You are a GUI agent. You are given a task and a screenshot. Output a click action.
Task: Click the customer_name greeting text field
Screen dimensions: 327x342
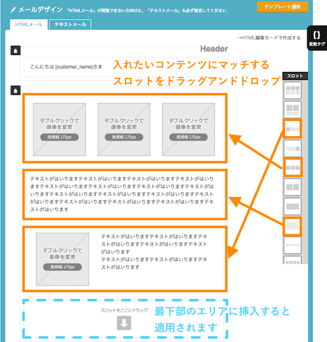point(124,67)
